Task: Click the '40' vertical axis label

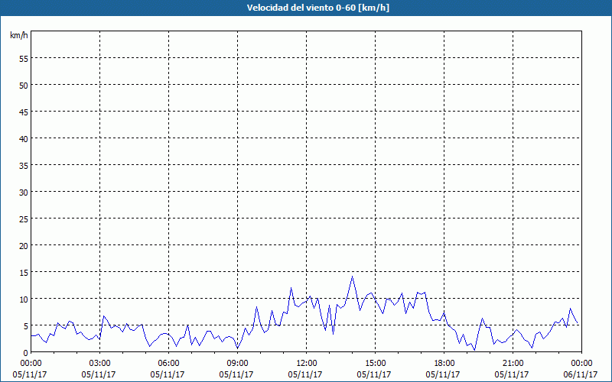Action: [24, 139]
